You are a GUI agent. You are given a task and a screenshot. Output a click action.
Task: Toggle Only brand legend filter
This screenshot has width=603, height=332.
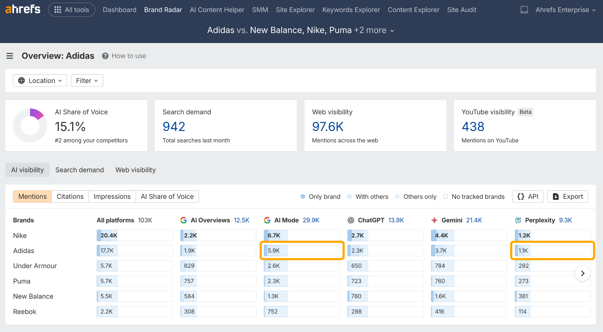(x=320, y=196)
